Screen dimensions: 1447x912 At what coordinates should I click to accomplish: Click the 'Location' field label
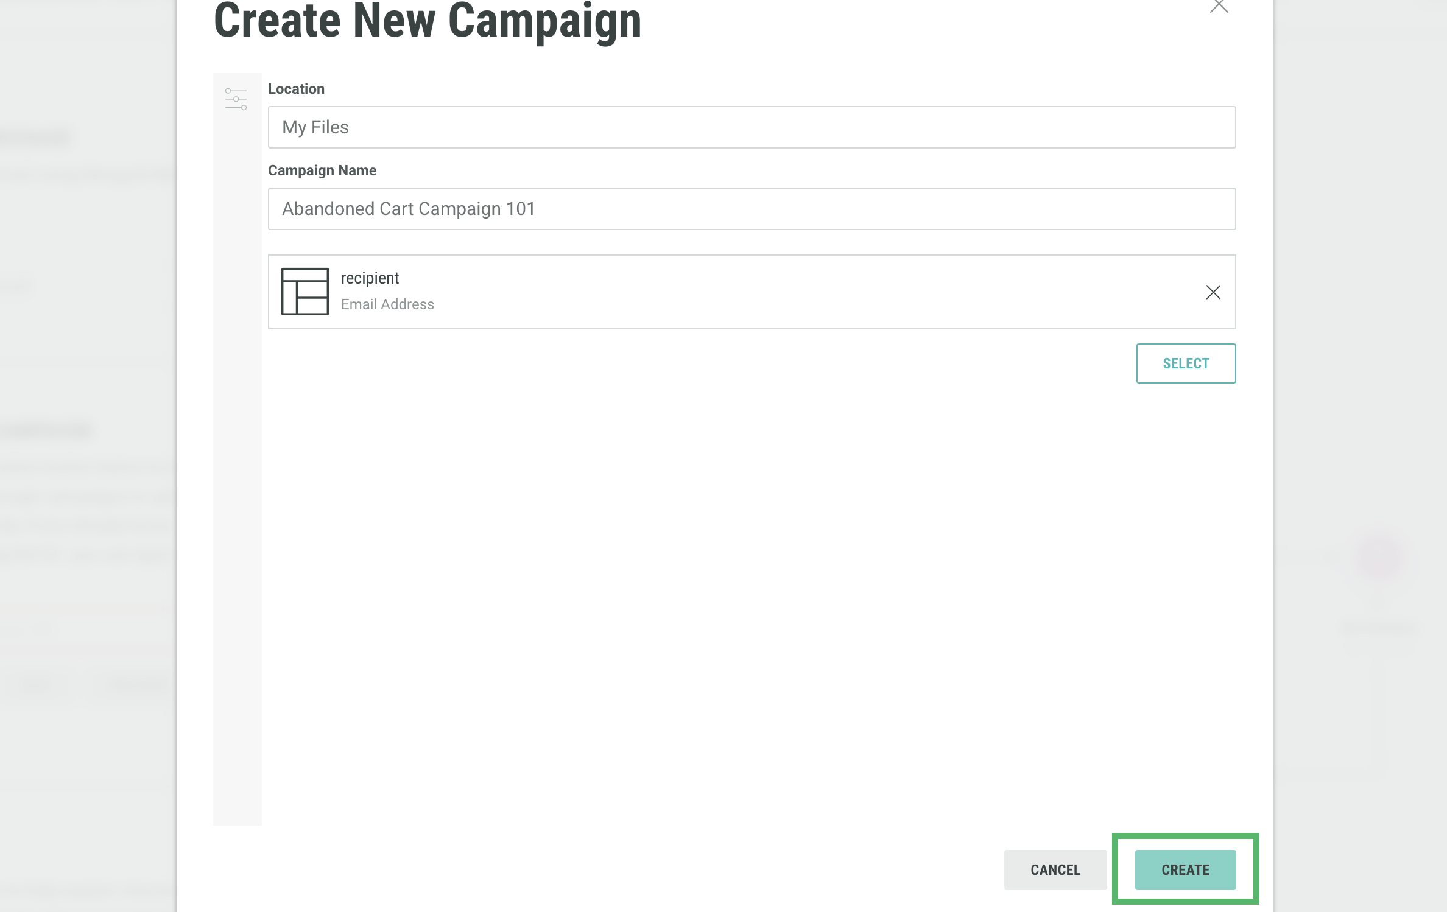coord(296,89)
